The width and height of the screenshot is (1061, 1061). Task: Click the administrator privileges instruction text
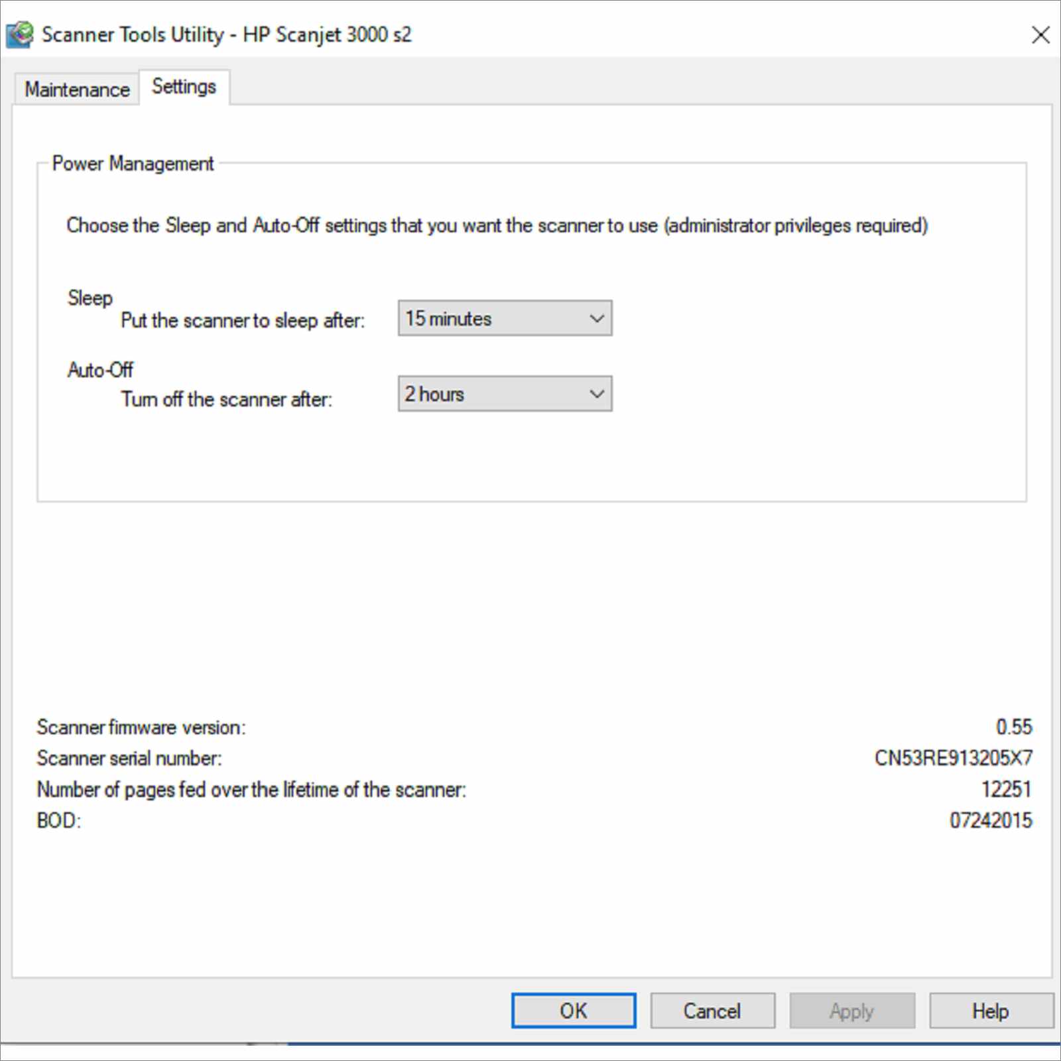497,225
